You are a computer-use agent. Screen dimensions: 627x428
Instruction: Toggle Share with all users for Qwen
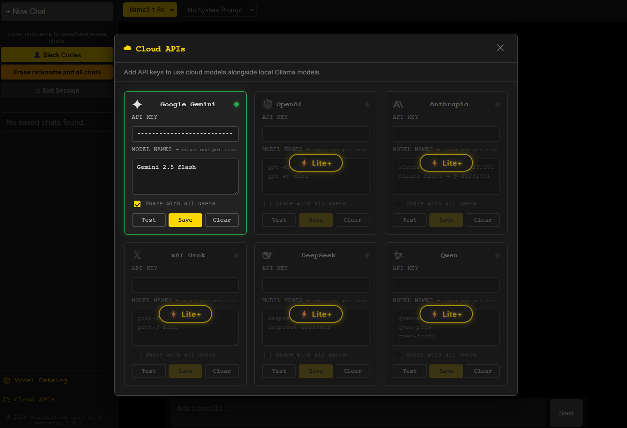point(398,355)
